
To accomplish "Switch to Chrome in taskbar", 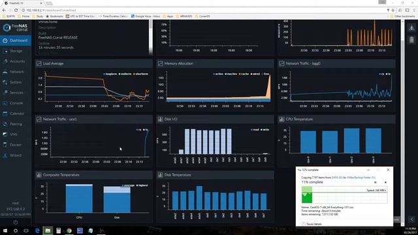I will pyautogui.click(x=69, y=230).
